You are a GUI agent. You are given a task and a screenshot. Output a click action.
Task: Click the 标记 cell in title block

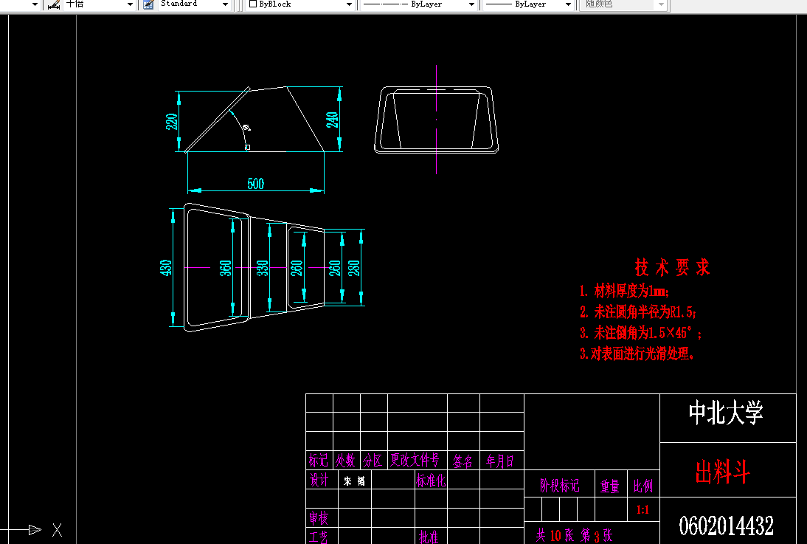[319, 460]
